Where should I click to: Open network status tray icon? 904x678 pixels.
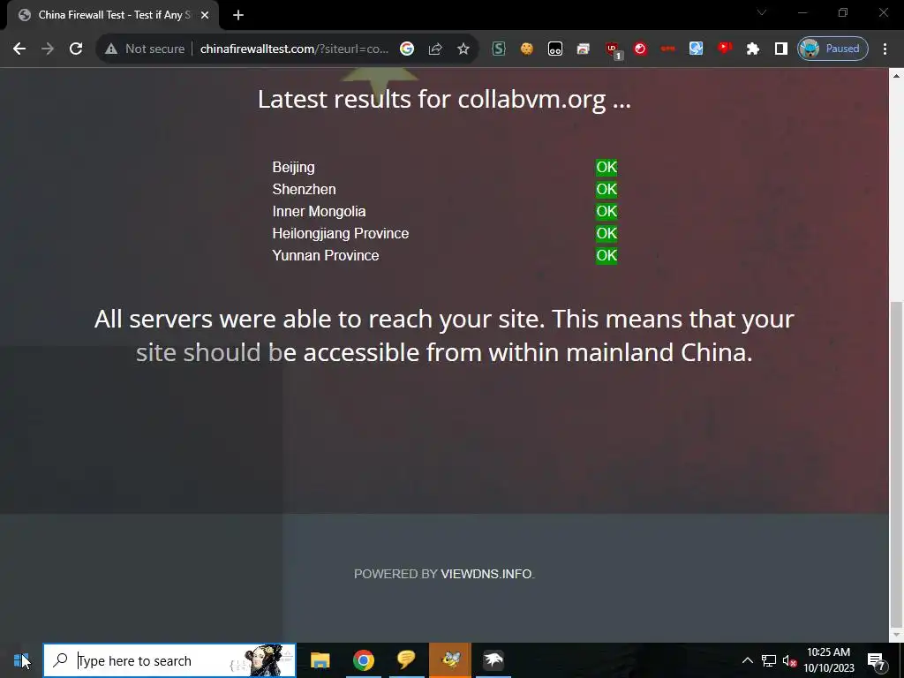point(769,660)
